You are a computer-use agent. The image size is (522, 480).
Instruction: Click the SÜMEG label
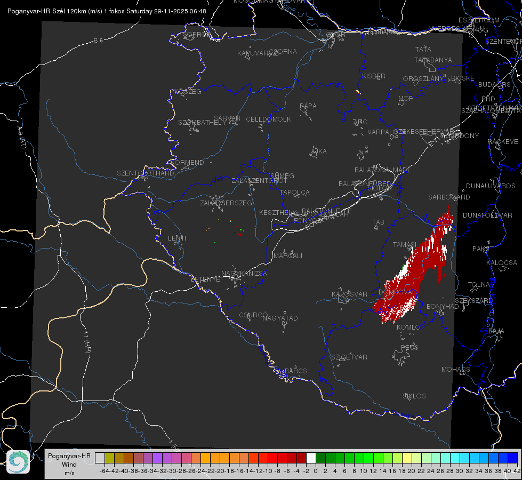[x=282, y=175]
